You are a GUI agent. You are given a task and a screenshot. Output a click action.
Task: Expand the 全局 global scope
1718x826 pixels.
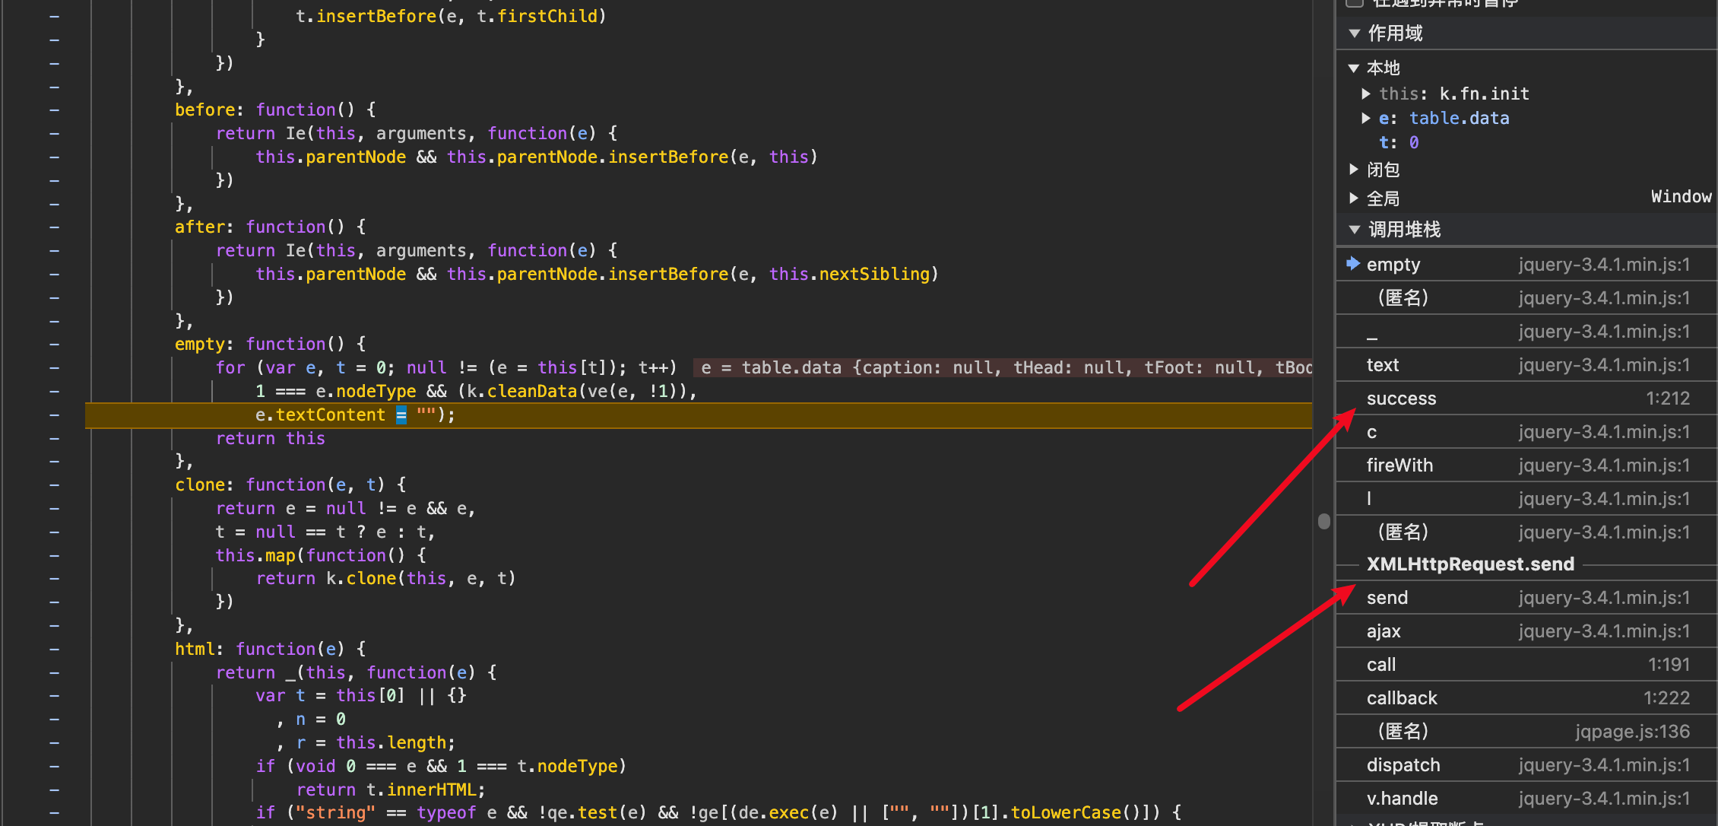point(1354,199)
